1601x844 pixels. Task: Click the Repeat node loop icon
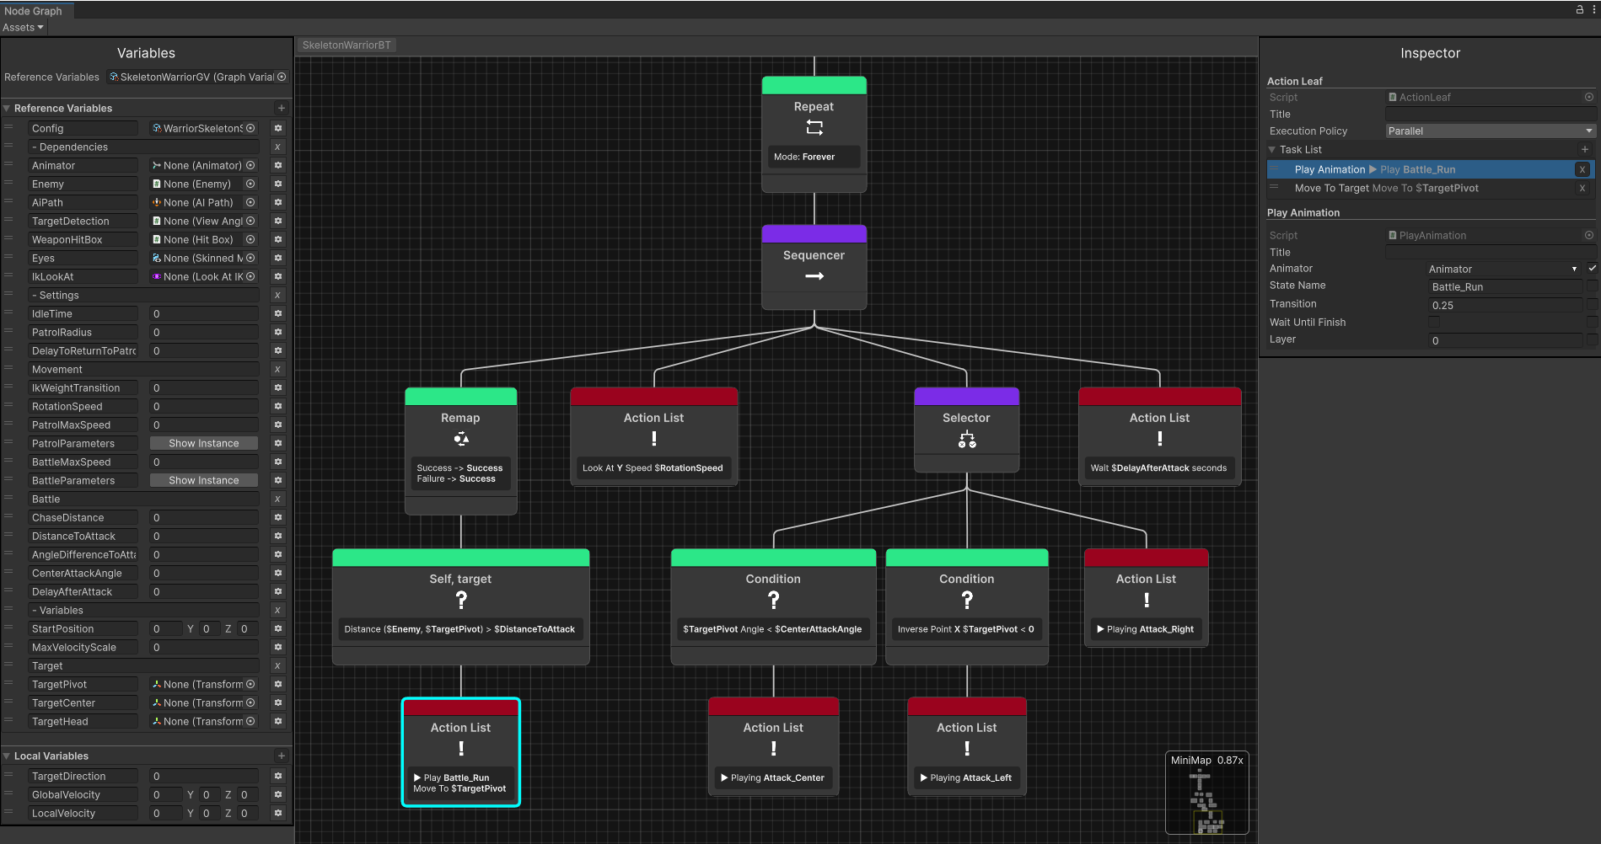coord(814,128)
